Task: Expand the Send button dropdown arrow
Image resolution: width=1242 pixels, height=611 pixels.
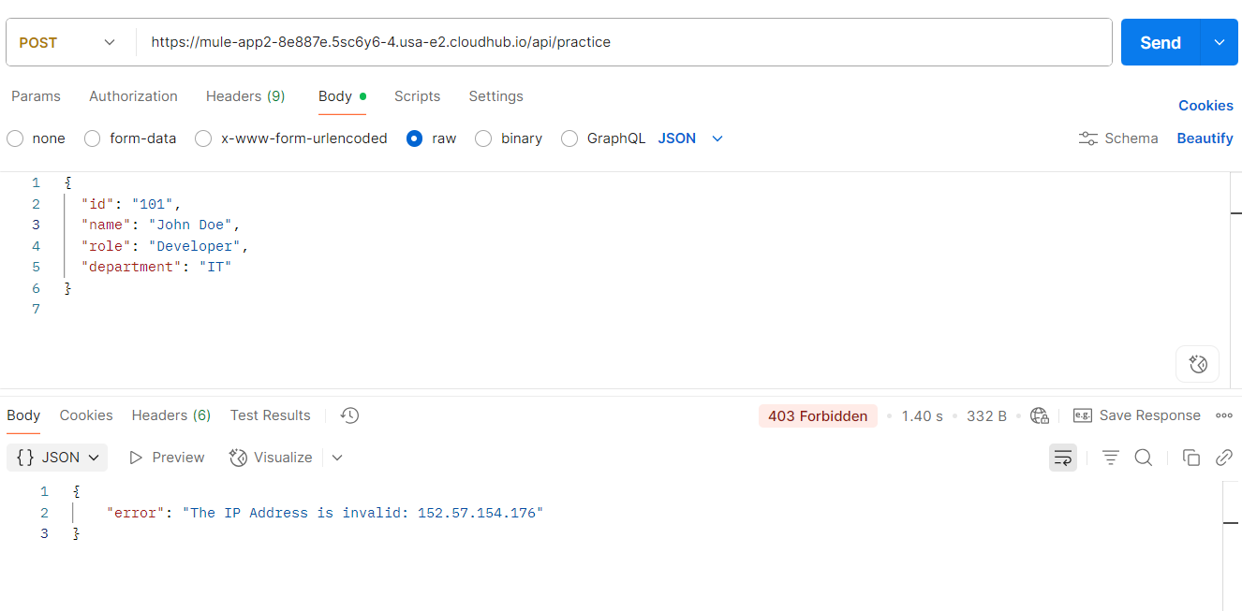Action: coord(1220,42)
